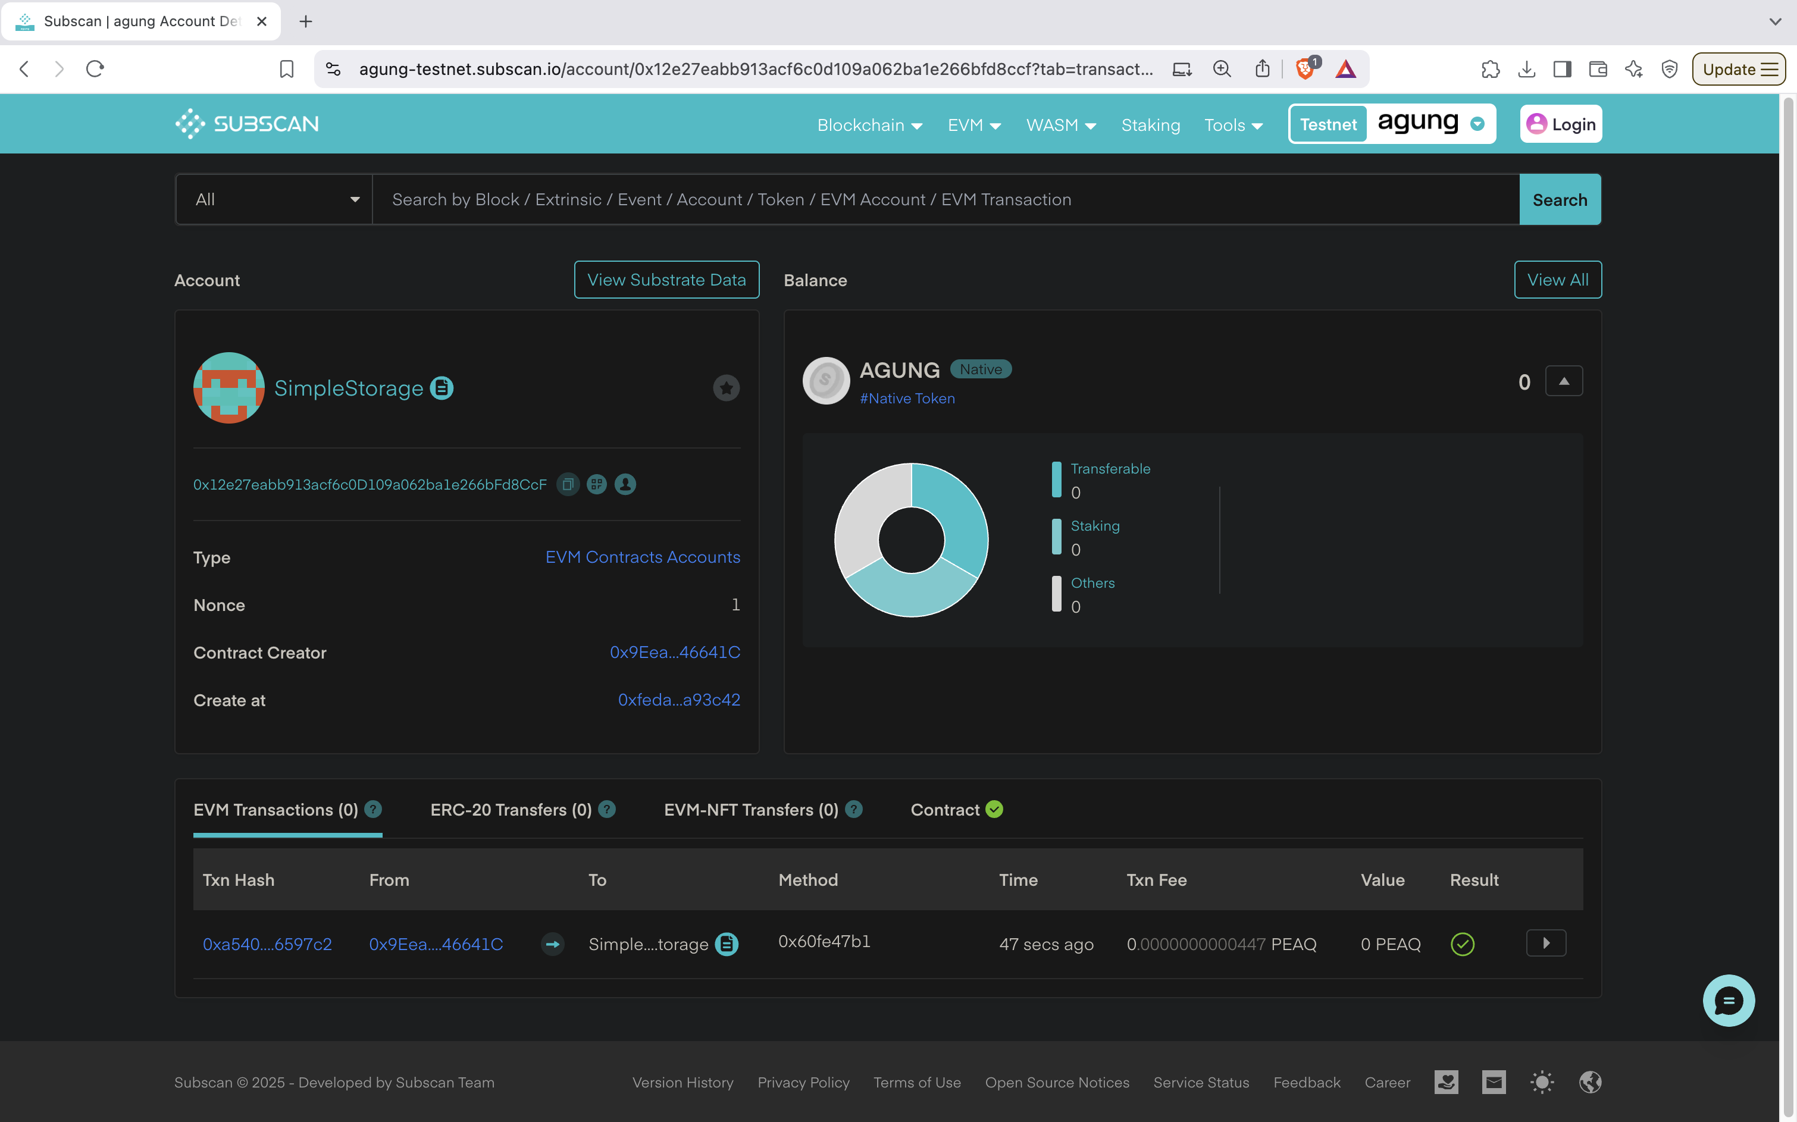This screenshot has width=1797, height=1122.
Task: Click the identity person icon beside address
Action: (626, 485)
